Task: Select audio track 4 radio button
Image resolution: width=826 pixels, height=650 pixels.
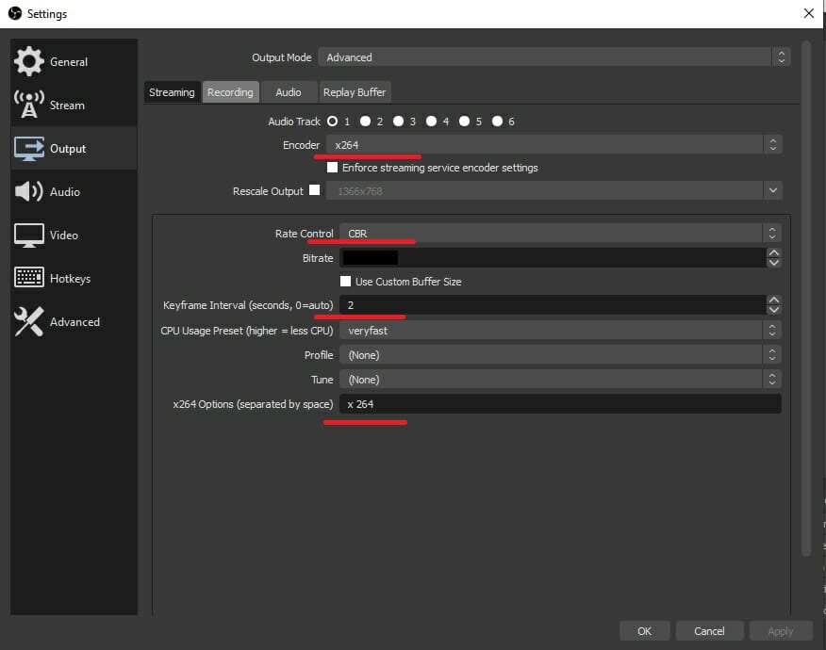Action: click(x=432, y=122)
